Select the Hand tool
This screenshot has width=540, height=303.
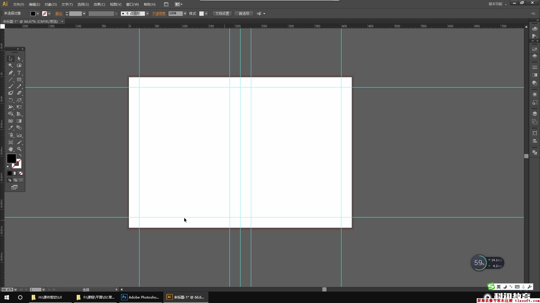coord(11,149)
